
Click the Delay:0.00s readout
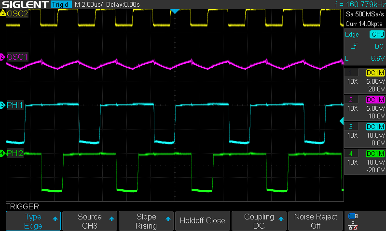click(x=123, y=4)
